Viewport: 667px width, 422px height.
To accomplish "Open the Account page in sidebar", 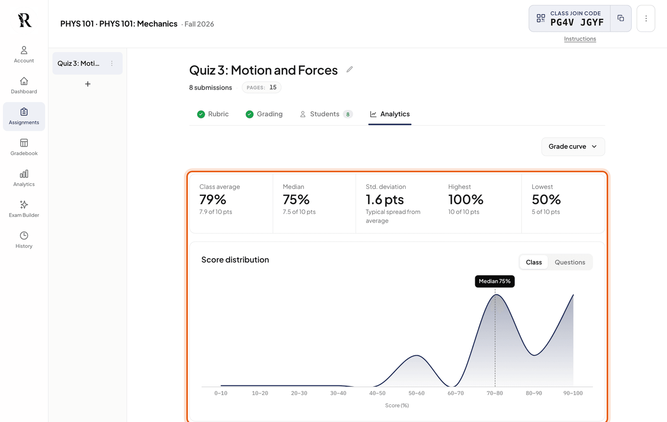I will pyautogui.click(x=24, y=55).
